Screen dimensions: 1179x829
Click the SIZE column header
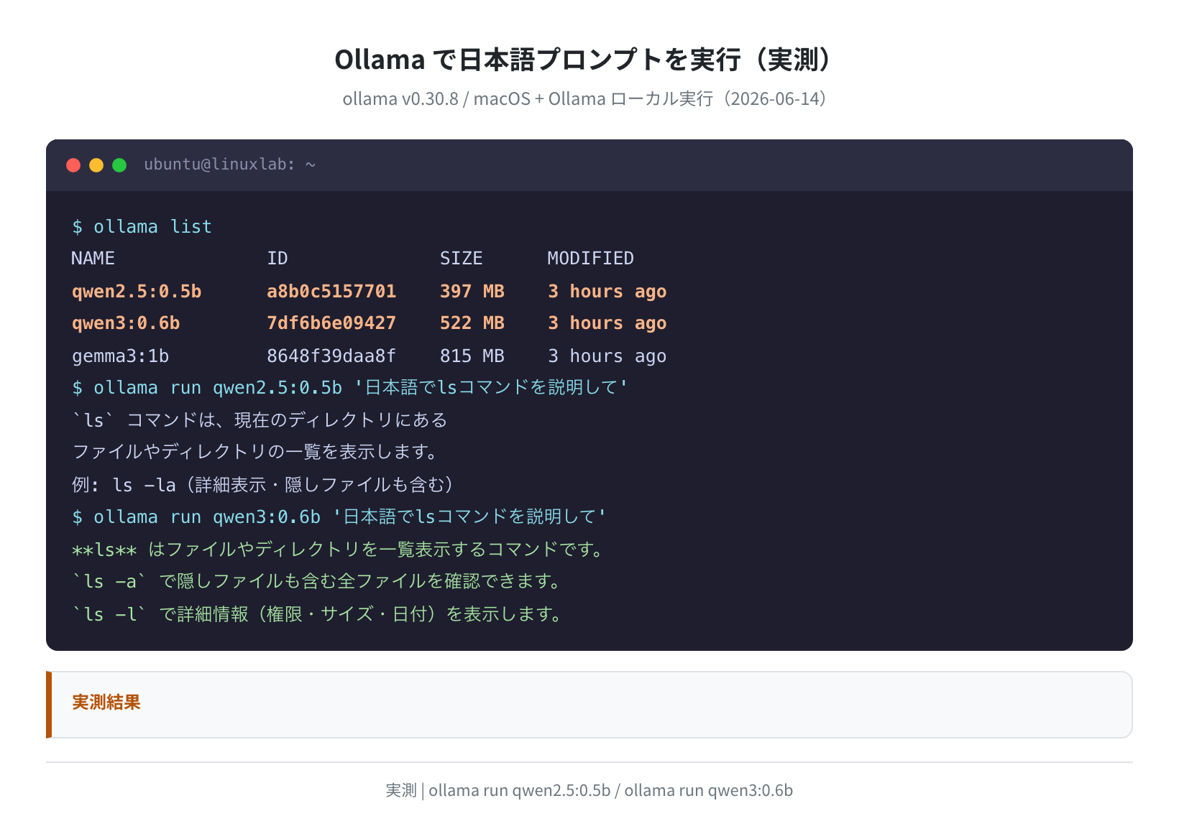point(462,259)
